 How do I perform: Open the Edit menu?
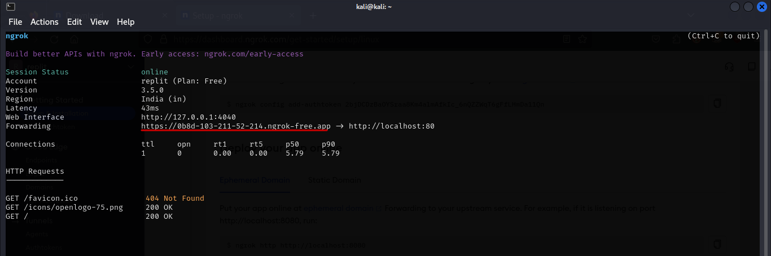75,22
